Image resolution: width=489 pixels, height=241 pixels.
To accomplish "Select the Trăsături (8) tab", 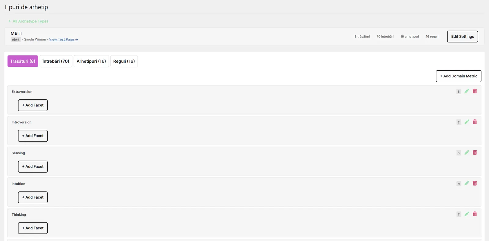I will [23, 61].
